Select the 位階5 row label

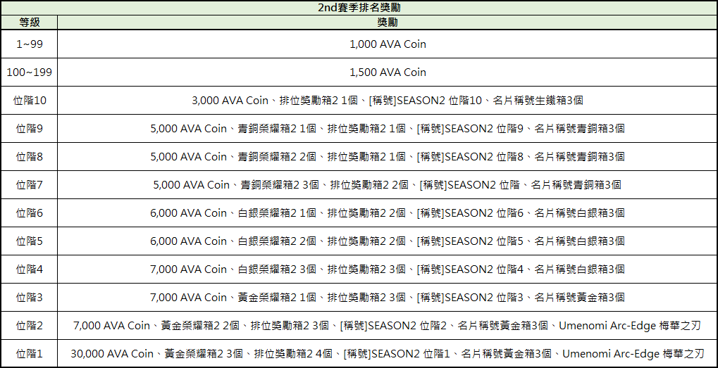coord(29,241)
